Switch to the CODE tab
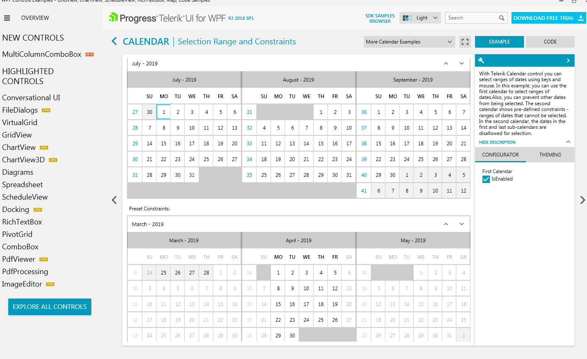This screenshot has height=359, width=587. click(x=550, y=42)
